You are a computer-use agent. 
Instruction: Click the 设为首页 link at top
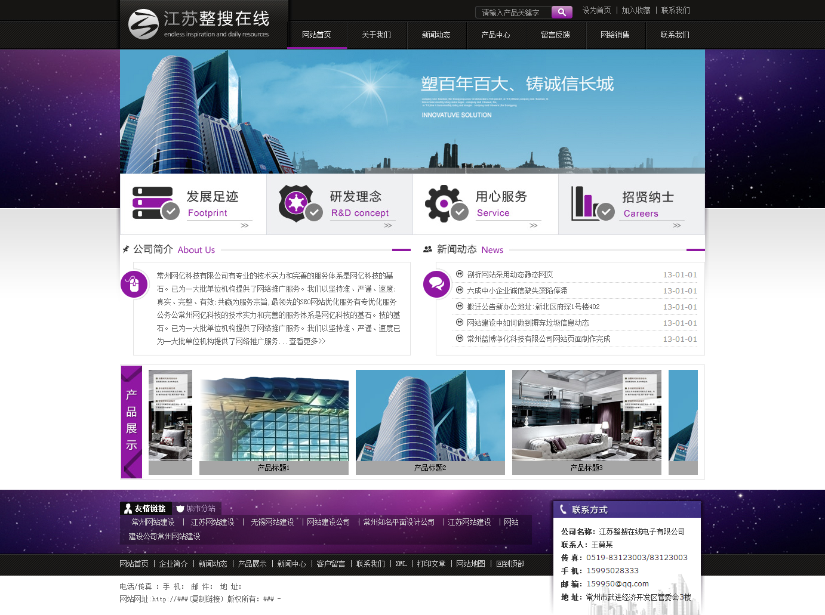[x=596, y=10]
